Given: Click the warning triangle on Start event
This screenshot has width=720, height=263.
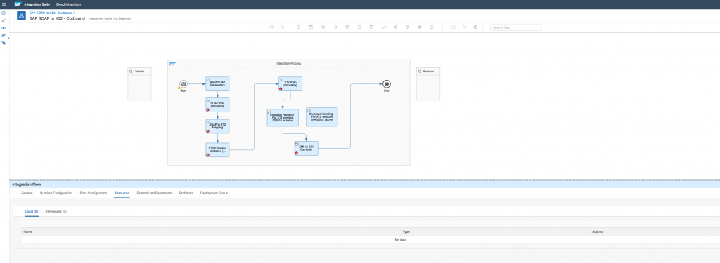Looking at the screenshot, I should point(179,88).
